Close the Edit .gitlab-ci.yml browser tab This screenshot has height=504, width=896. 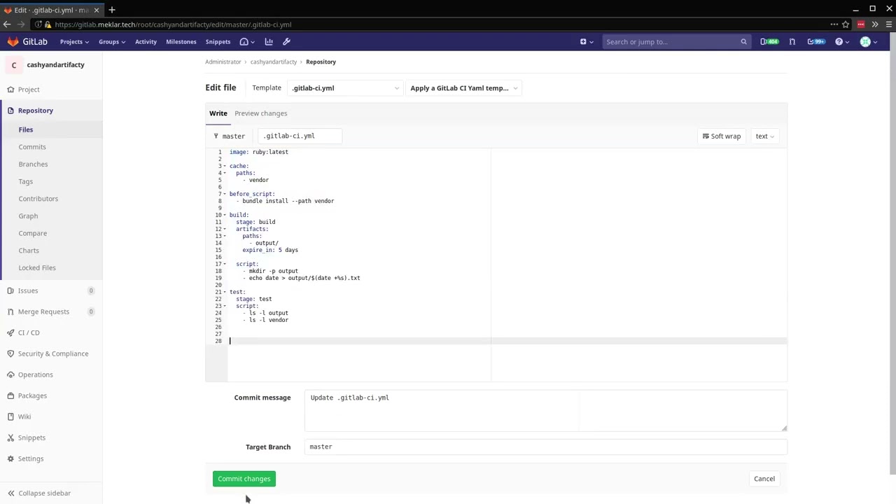[97, 10]
